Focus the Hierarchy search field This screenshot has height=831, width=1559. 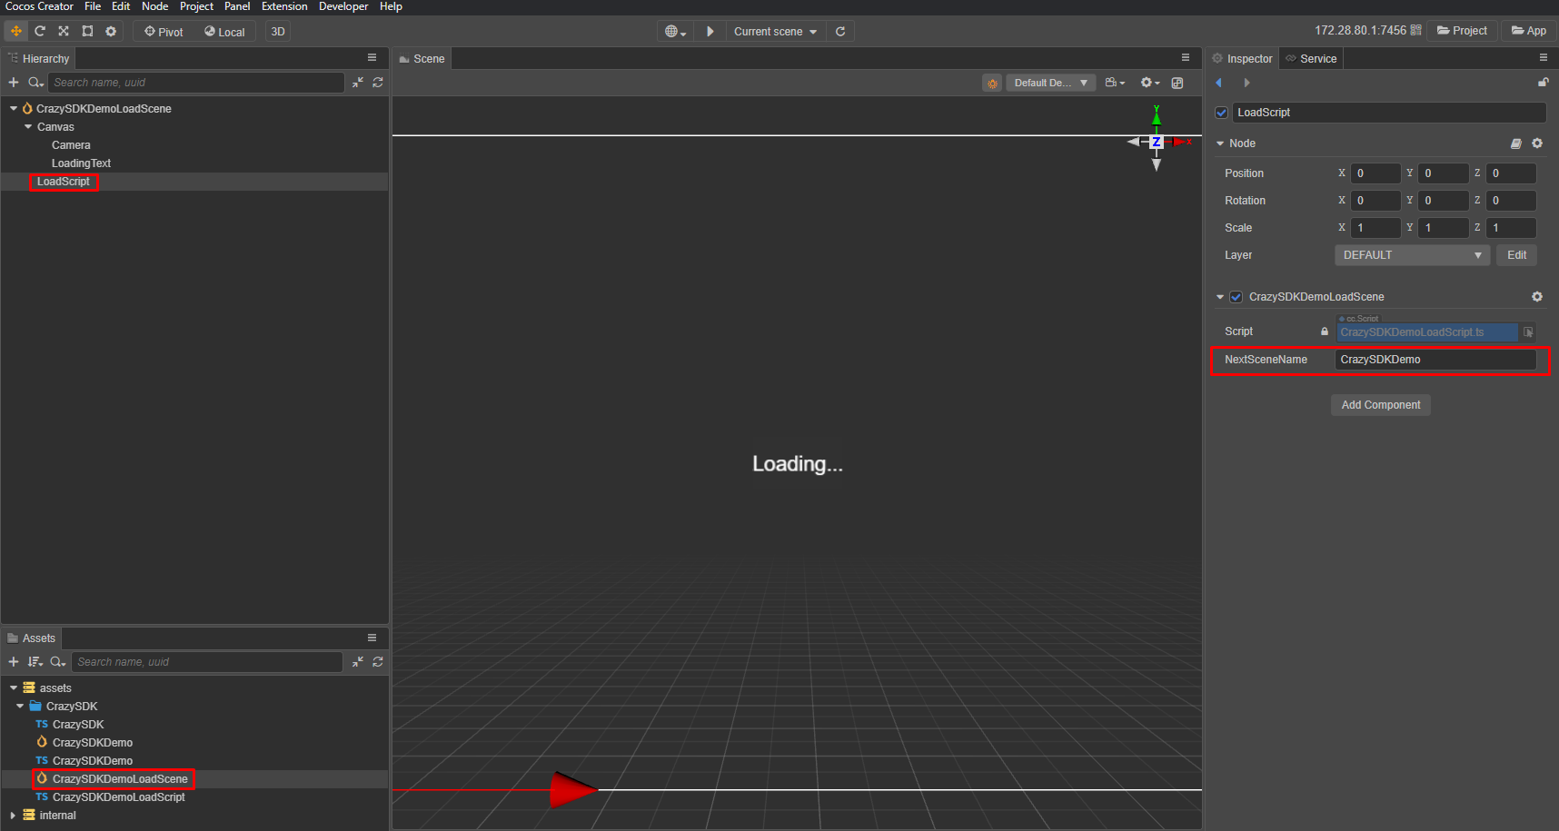coord(196,83)
